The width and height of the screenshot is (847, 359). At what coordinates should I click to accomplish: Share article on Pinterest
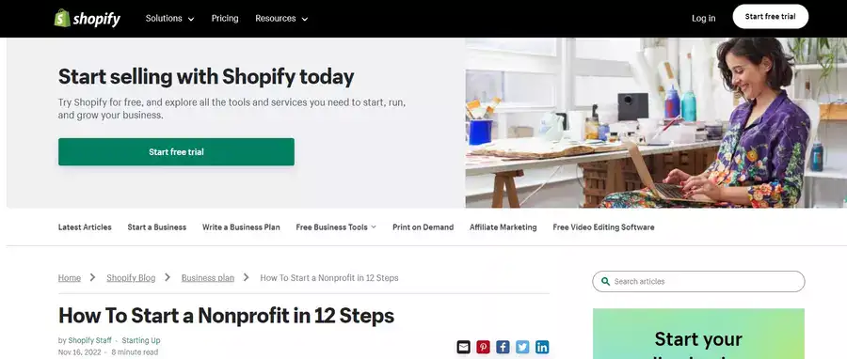click(483, 347)
